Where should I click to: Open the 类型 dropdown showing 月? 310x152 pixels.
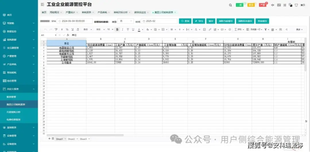(126, 21)
